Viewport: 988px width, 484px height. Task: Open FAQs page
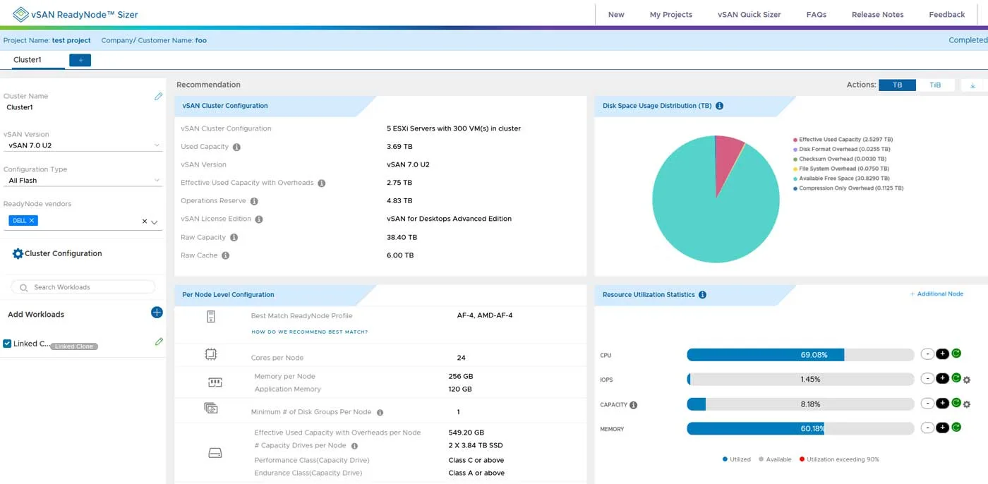tap(817, 14)
